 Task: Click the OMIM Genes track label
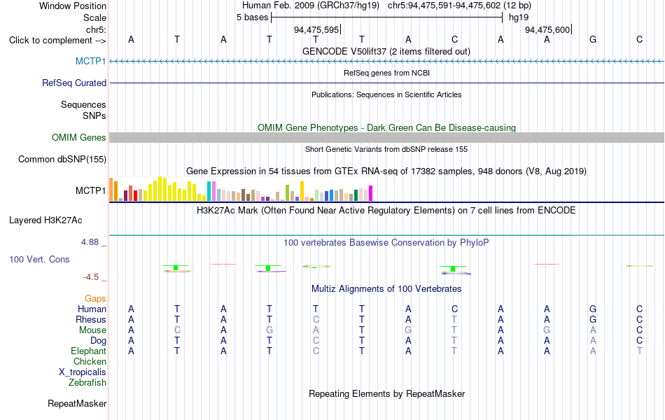pyautogui.click(x=79, y=137)
